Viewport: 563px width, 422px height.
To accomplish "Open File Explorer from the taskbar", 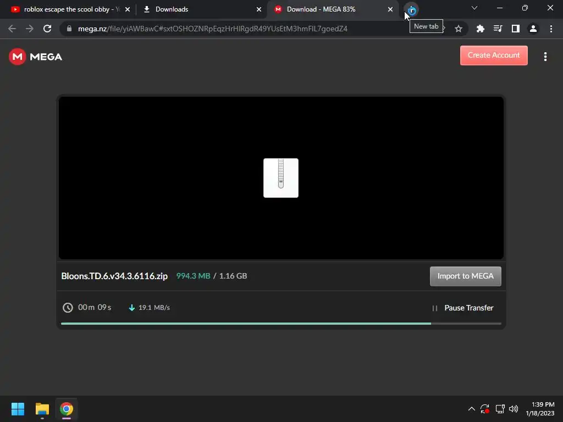I will pyautogui.click(x=42, y=409).
